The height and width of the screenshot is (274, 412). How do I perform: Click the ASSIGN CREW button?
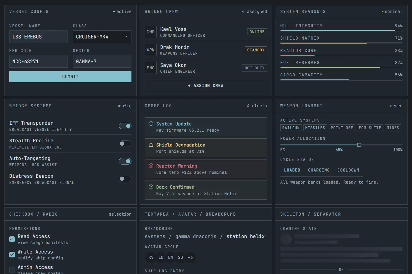(205, 85)
